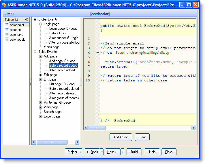Open Help
The image size is (205, 164).
tap(152, 152)
